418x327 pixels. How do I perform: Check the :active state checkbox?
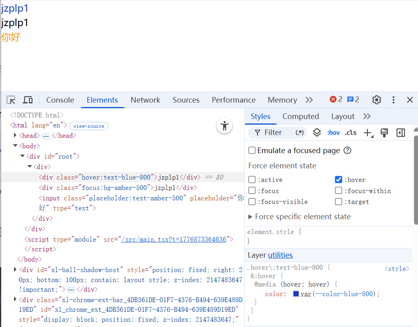point(252,180)
